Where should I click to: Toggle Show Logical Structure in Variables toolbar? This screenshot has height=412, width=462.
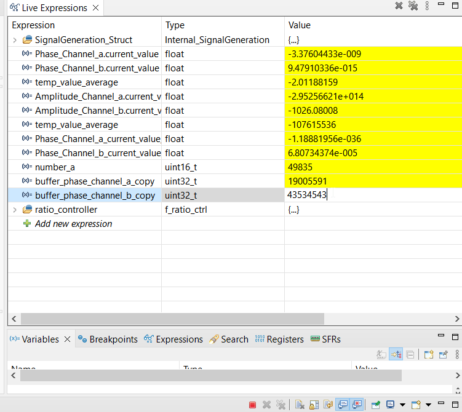tap(396, 355)
